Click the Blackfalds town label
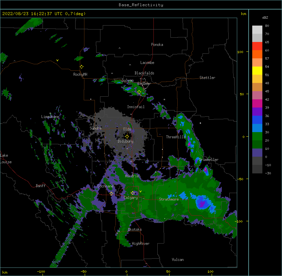This screenshot has height=276, width=282. coord(144,73)
